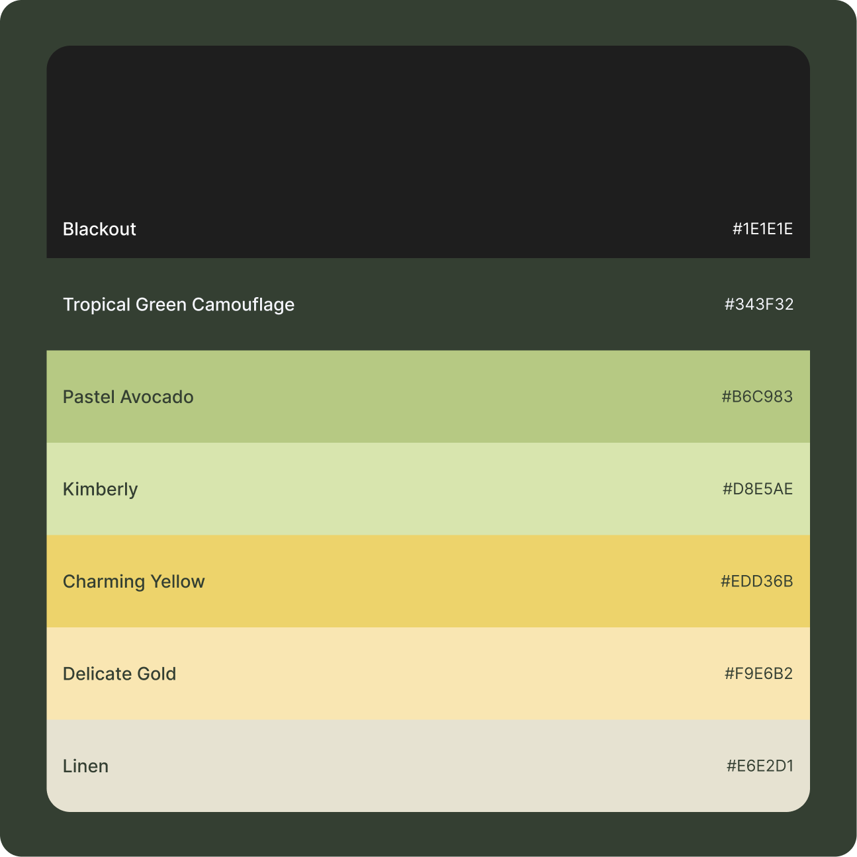Click the Pastel Avocado name text
Image resolution: width=857 pixels, height=857 pixels.
tap(128, 397)
